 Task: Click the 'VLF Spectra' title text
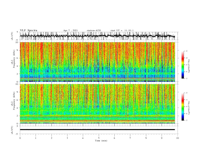(x=29, y=30)
